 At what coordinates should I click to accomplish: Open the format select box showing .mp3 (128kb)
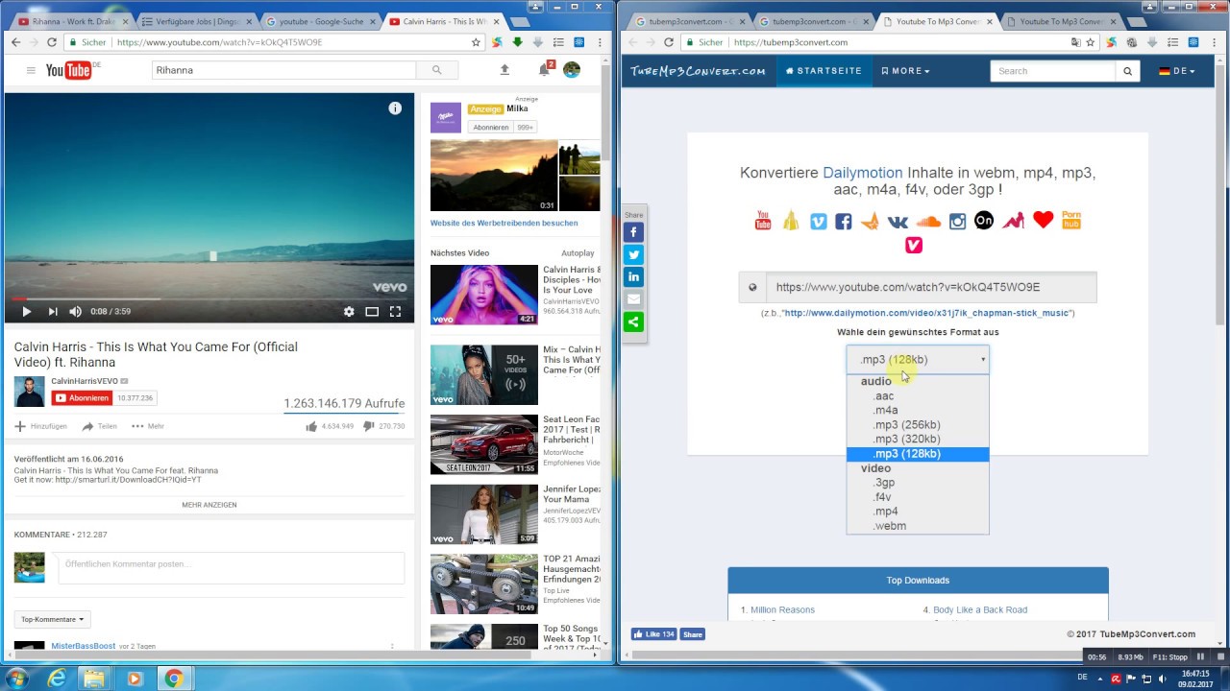pyautogui.click(x=918, y=360)
